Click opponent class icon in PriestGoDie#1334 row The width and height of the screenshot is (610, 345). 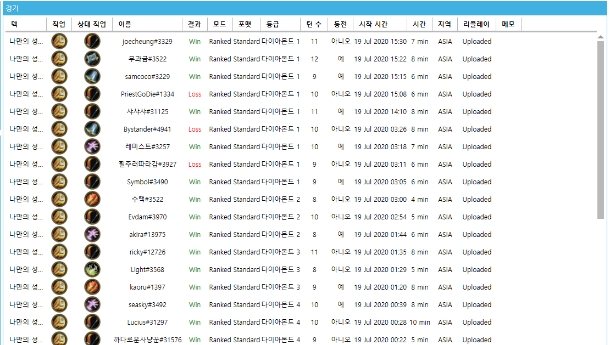[92, 94]
